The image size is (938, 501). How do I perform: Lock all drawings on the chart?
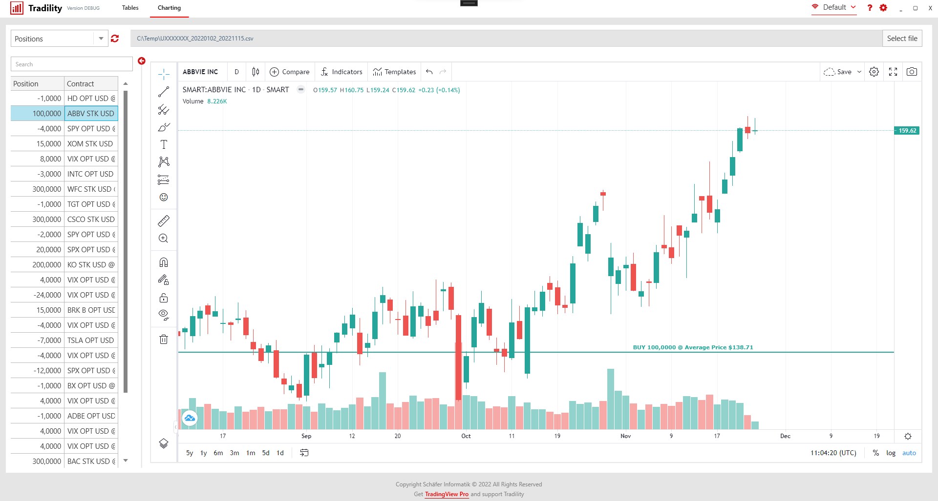coord(164,298)
